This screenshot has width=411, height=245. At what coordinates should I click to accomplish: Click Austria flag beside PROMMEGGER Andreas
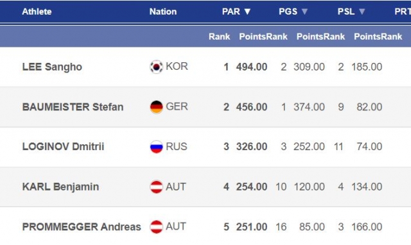[156, 226]
